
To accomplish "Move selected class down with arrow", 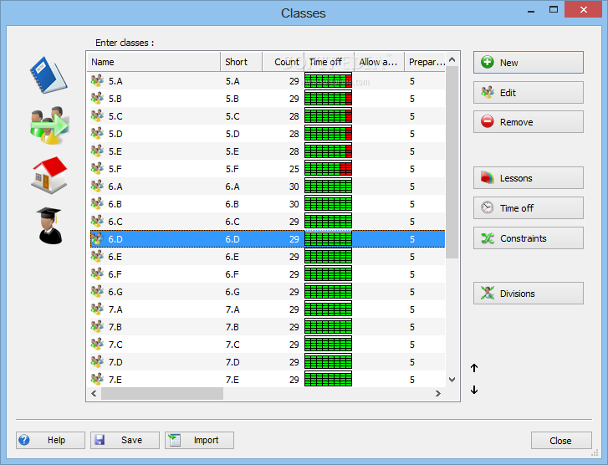I will (x=474, y=390).
